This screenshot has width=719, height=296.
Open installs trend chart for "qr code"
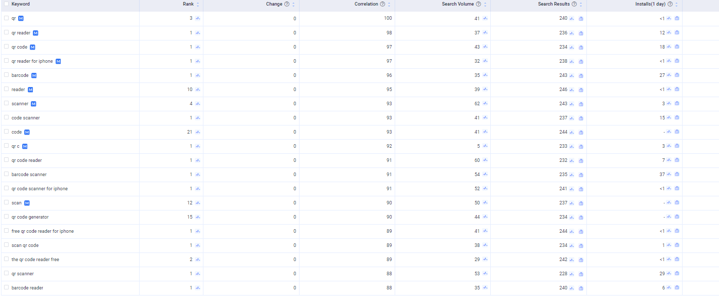[669, 47]
